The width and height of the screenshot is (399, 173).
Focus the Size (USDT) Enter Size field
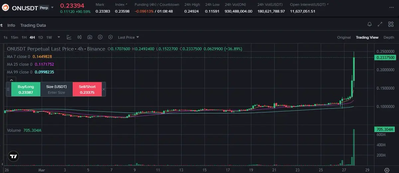[57, 89]
